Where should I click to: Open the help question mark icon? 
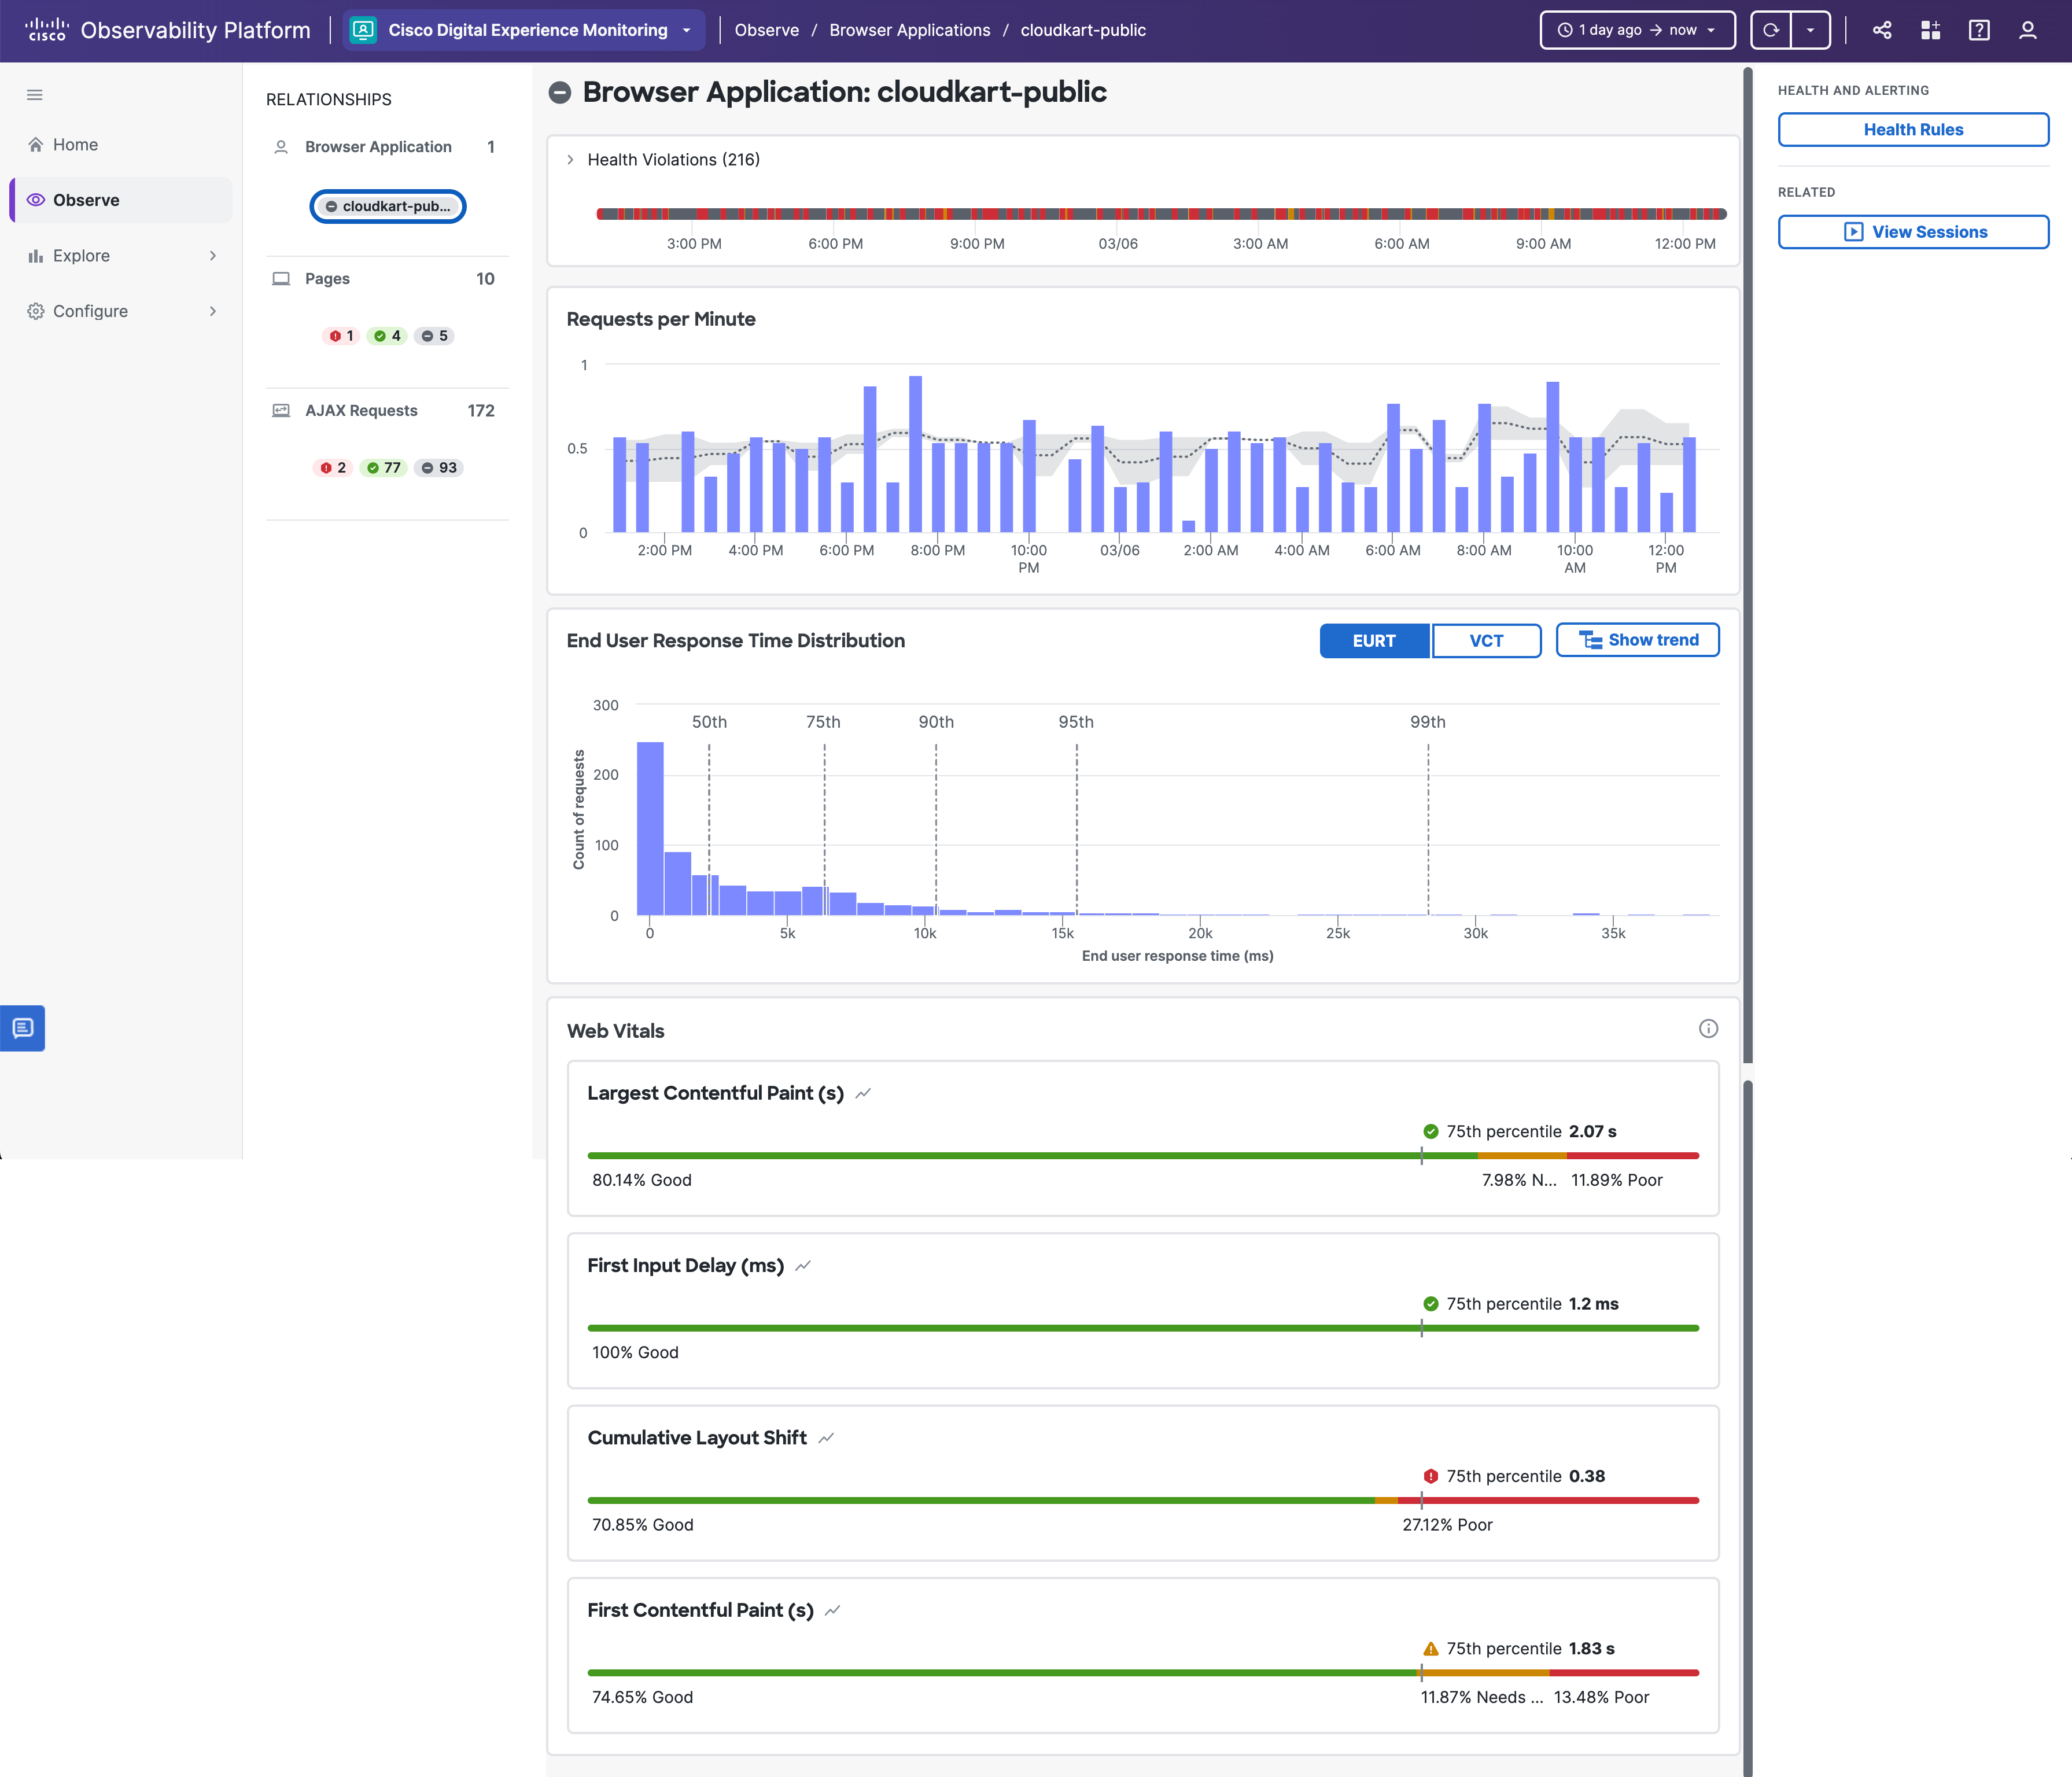coord(1979,30)
